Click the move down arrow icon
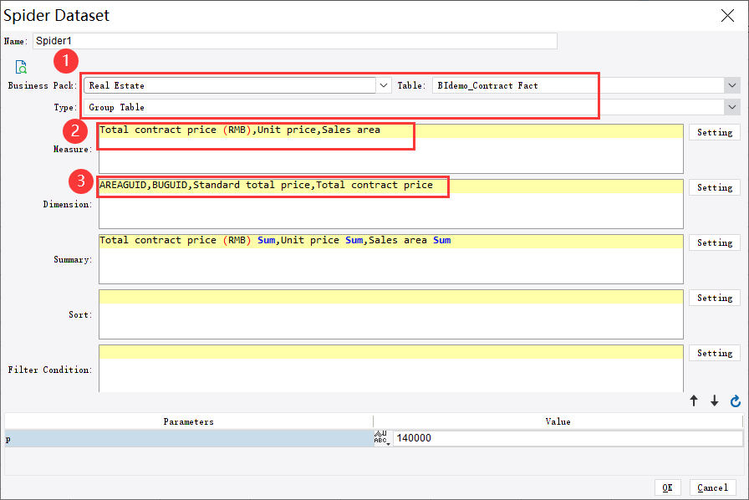The height and width of the screenshot is (500, 749). (715, 401)
